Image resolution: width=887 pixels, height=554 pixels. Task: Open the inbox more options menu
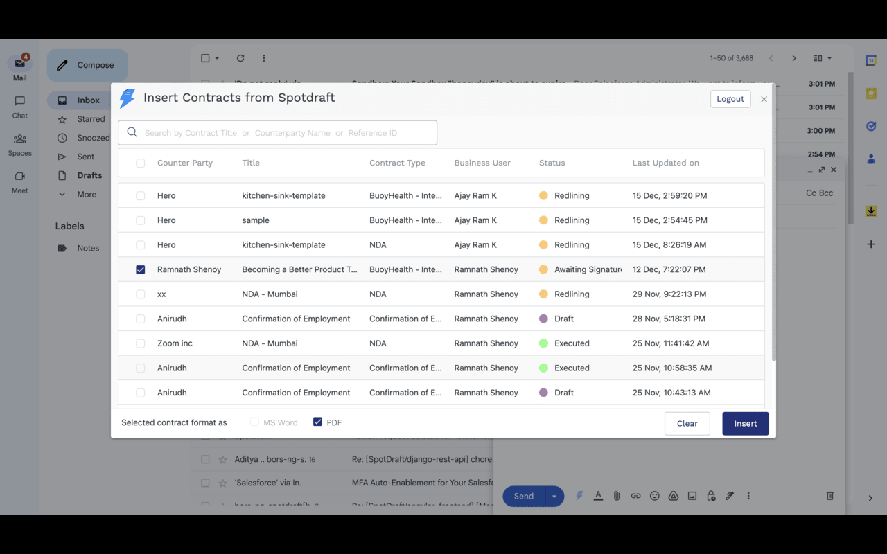(x=263, y=58)
